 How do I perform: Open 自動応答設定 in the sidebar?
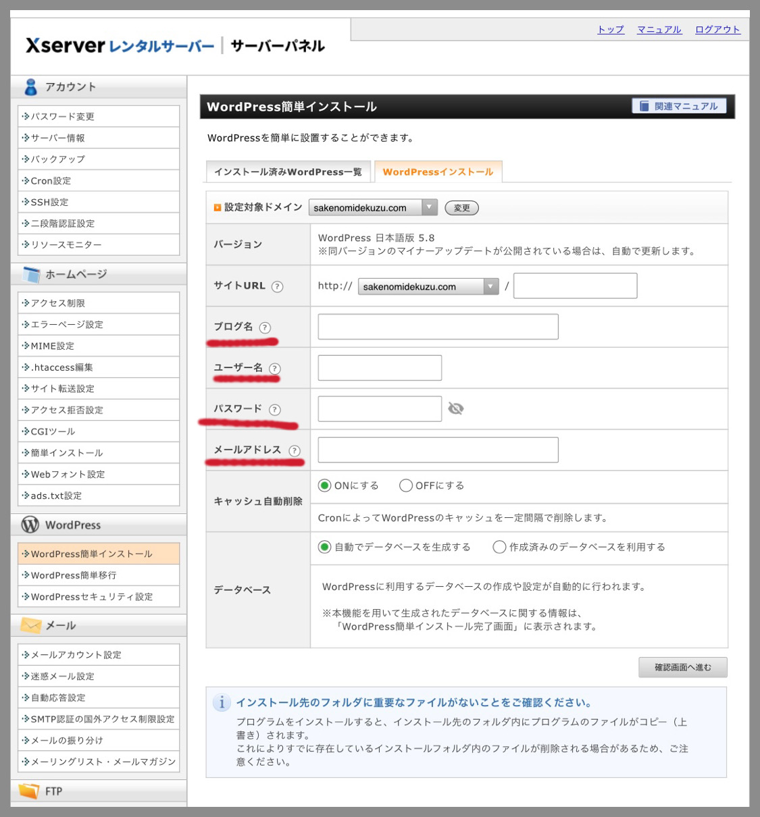coord(99,697)
